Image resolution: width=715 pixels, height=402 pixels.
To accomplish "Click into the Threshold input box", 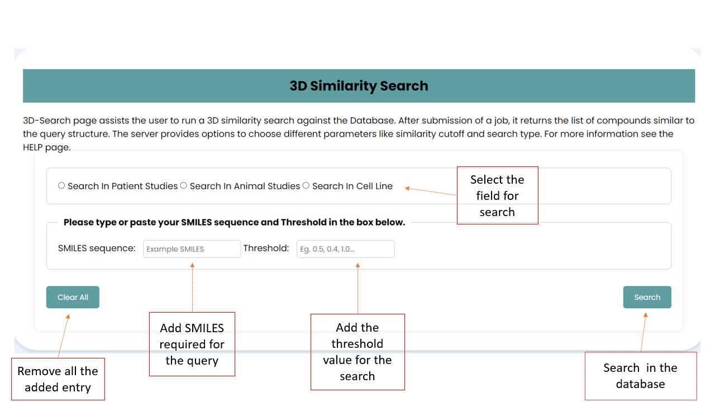I will click(345, 249).
